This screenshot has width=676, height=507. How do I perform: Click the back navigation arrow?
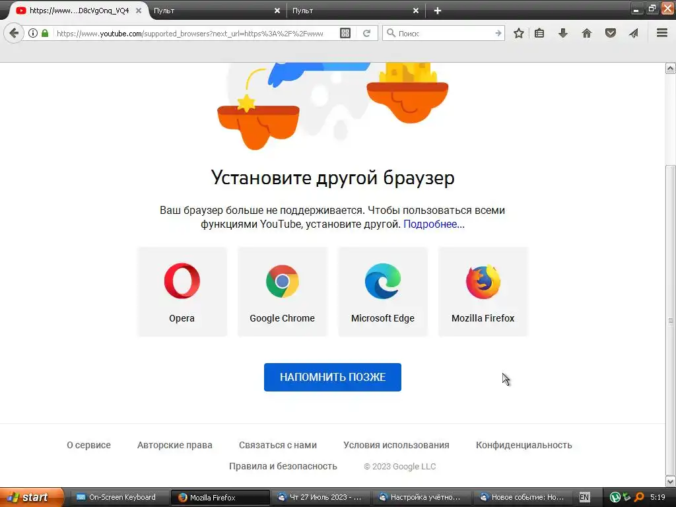(x=14, y=33)
